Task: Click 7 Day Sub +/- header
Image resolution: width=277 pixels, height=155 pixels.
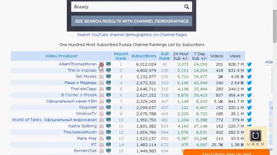Action: click(199, 56)
